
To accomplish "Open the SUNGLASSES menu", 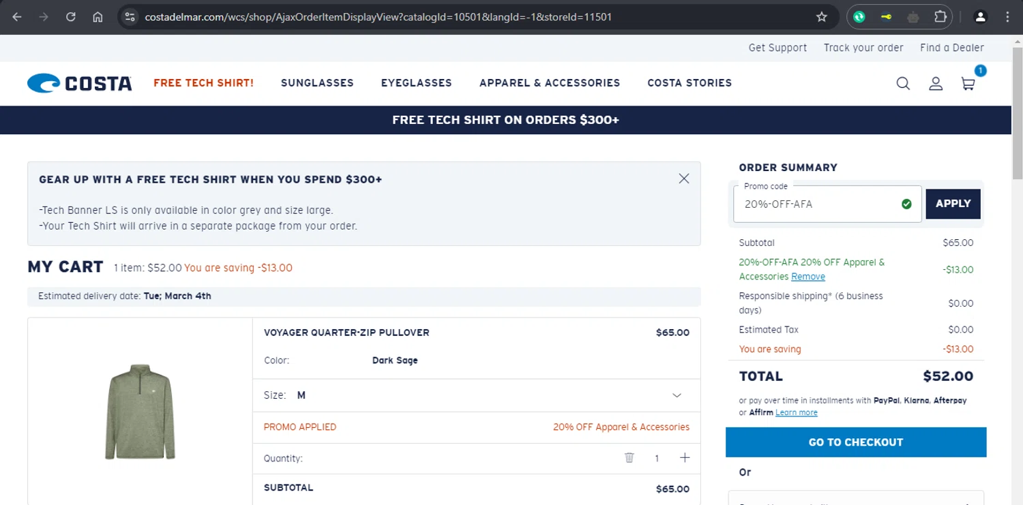I will pyautogui.click(x=317, y=83).
